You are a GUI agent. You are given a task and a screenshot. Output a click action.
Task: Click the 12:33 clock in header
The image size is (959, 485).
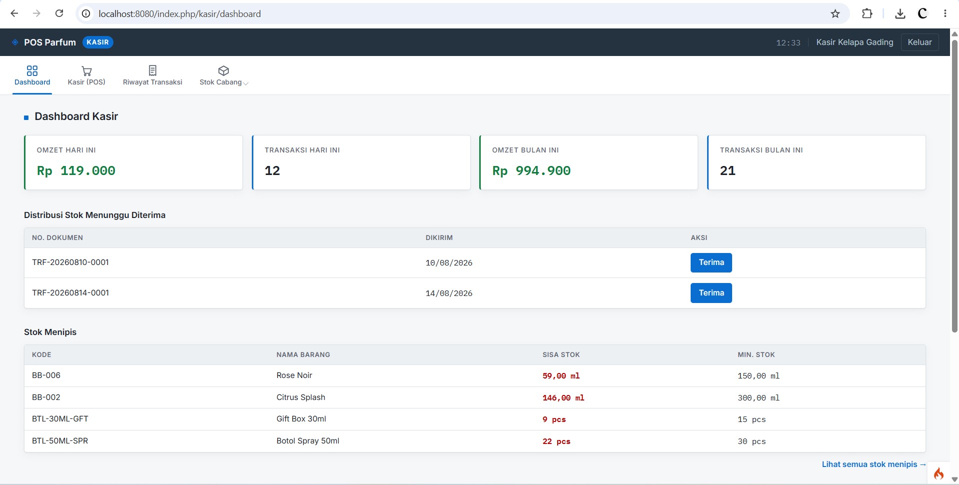(788, 42)
